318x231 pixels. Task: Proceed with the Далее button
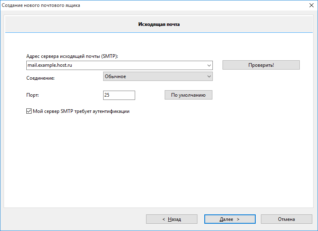[230, 219]
